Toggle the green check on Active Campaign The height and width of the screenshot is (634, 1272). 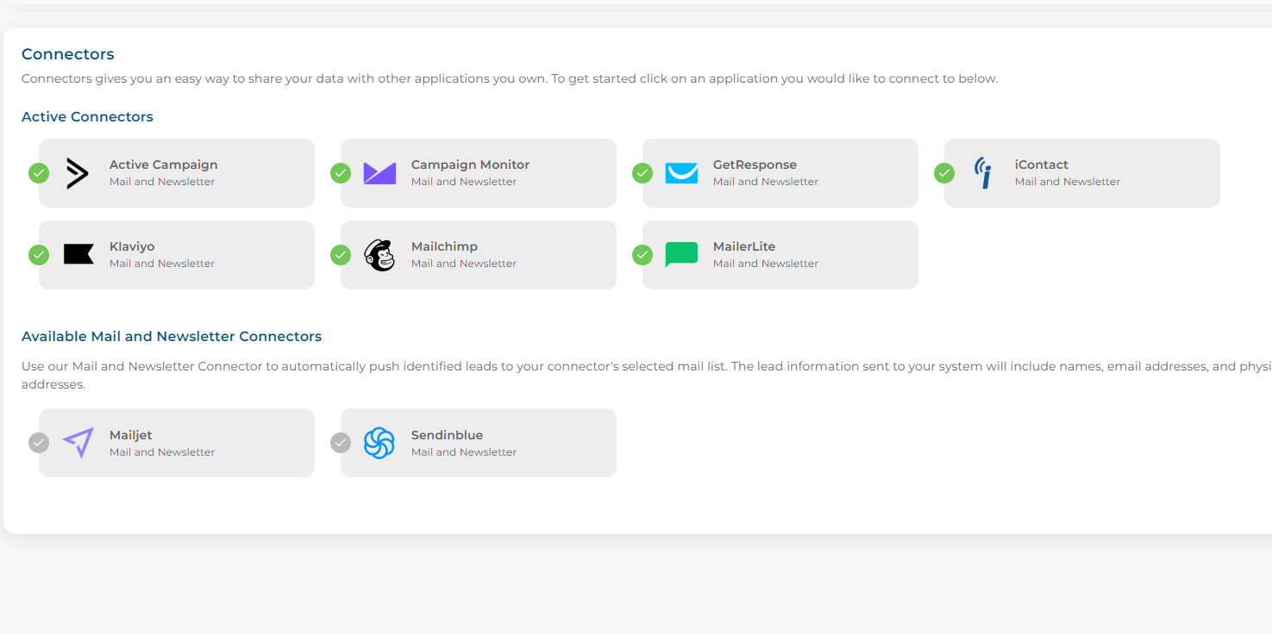[x=39, y=173]
